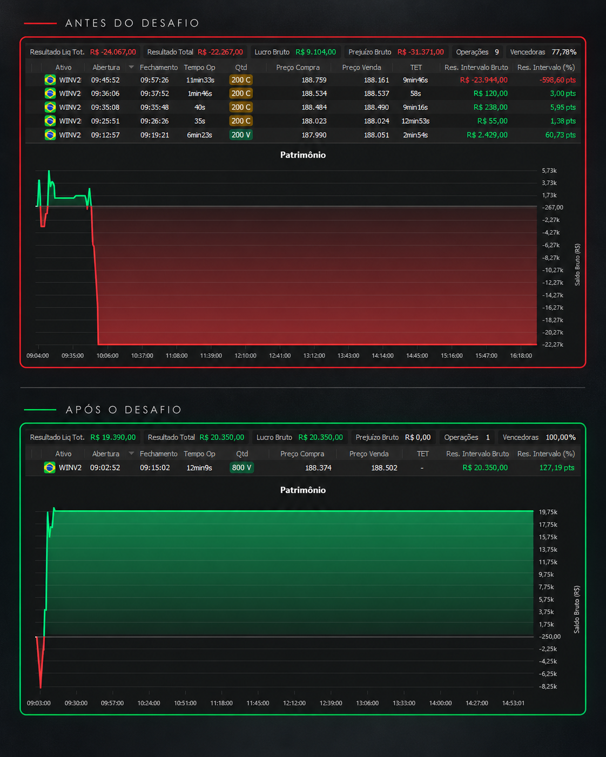
Task: Click Res. Intervalo (%) header in the Antes do Desafio table
Action: click(546, 67)
